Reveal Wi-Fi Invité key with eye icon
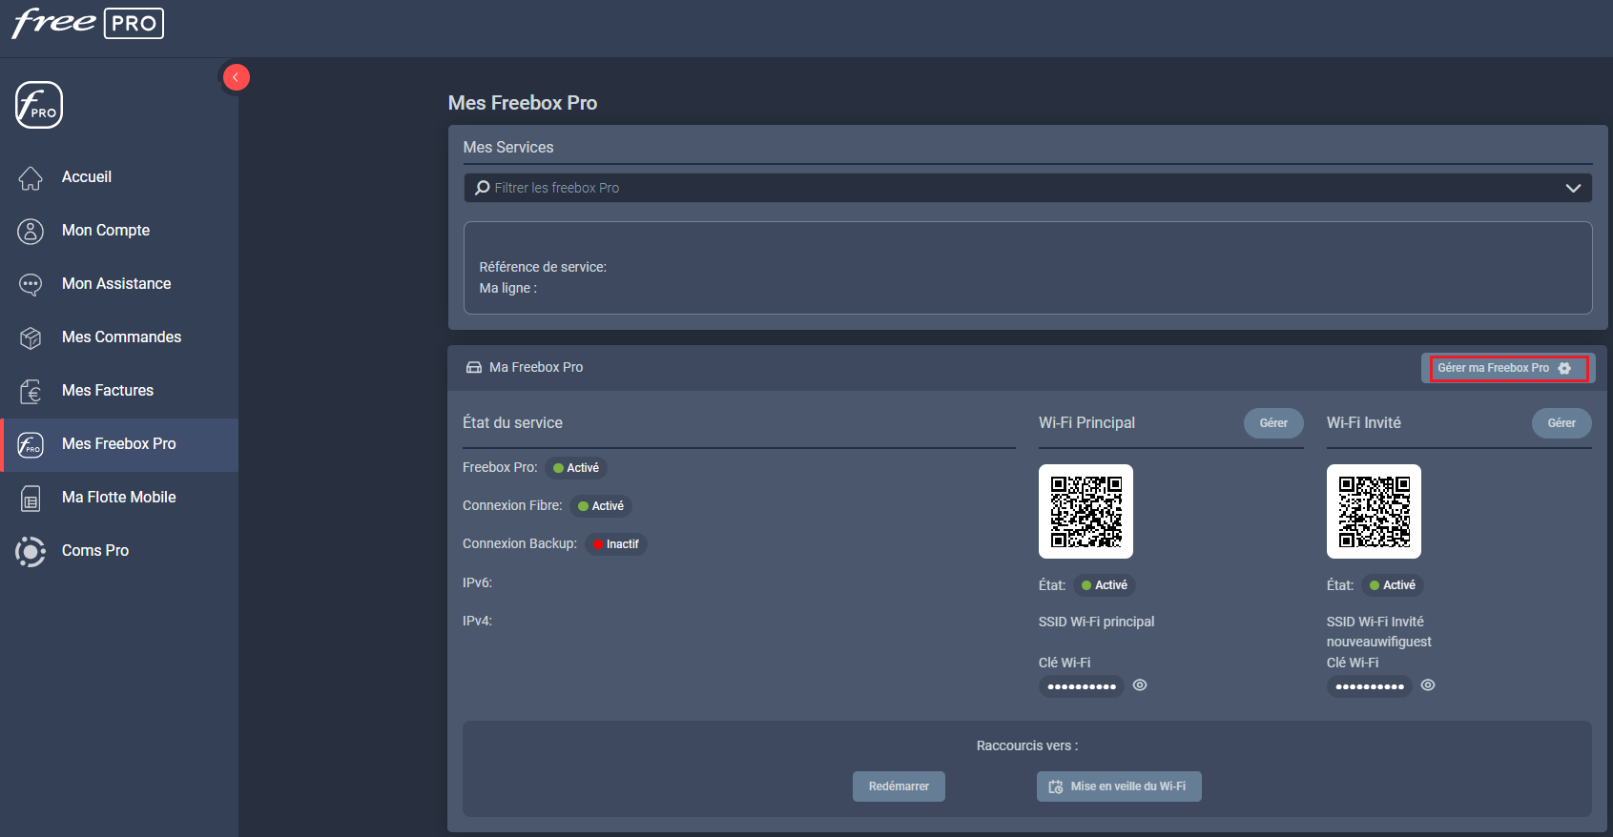The height and width of the screenshot is (837, 1613). (x=1428, y=685)
